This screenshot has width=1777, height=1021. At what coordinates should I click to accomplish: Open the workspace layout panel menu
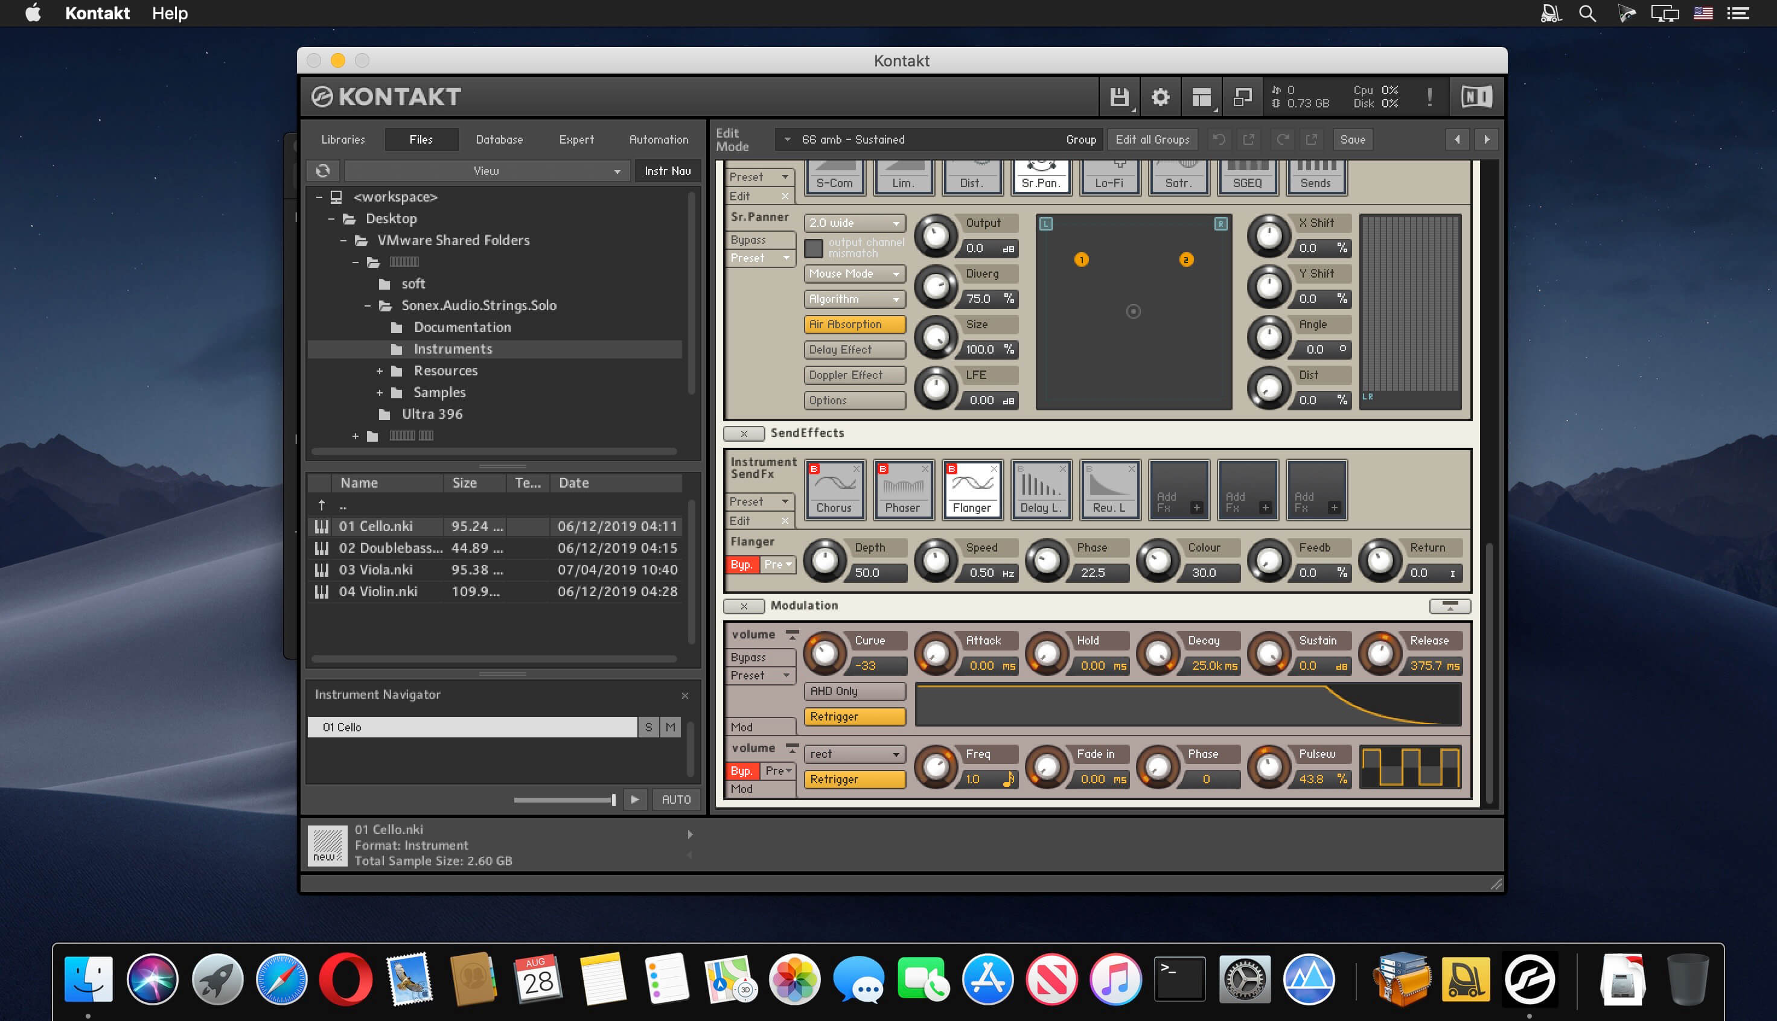tap(1202, 97)
